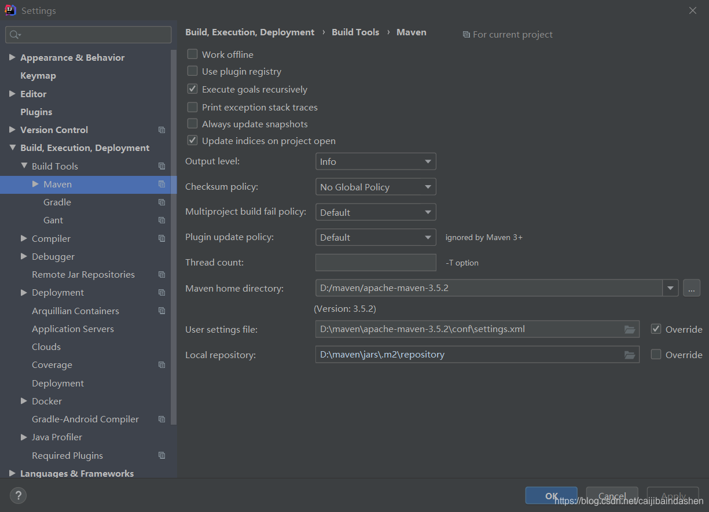Uncheck Update indices on project open
This screenshot has width=709, height=512.
coord(192,141)
